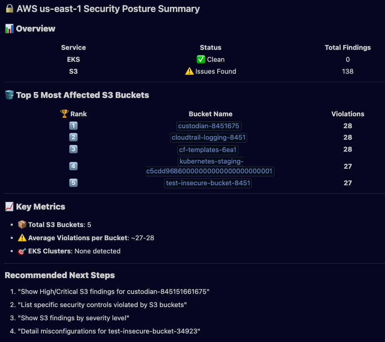
Task: Select step "Show High/Critical S3 findings for custodian"
Action: [x=114, y=292]
